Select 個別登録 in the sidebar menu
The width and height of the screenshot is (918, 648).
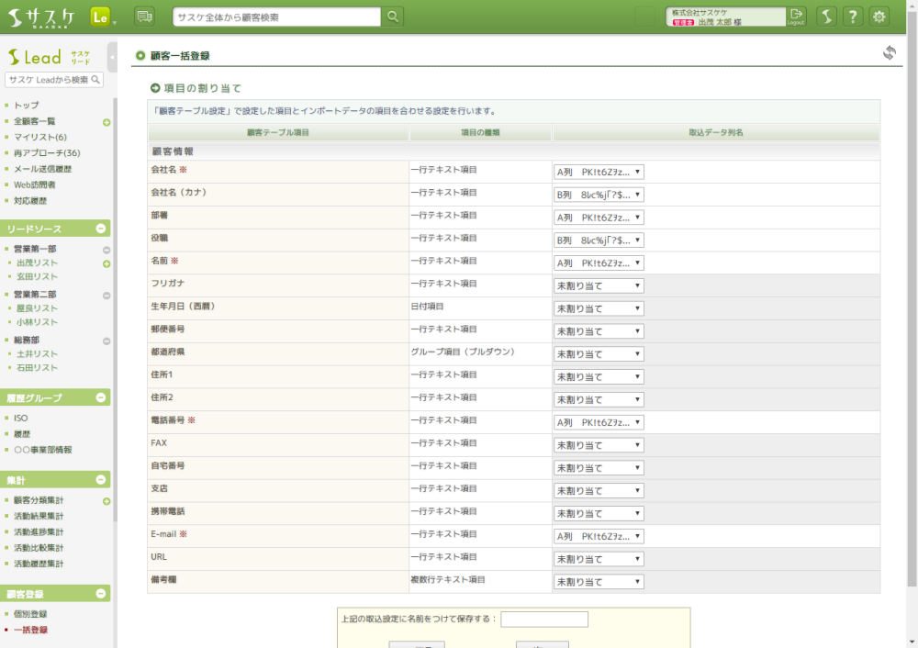click(x=30, y=614)
